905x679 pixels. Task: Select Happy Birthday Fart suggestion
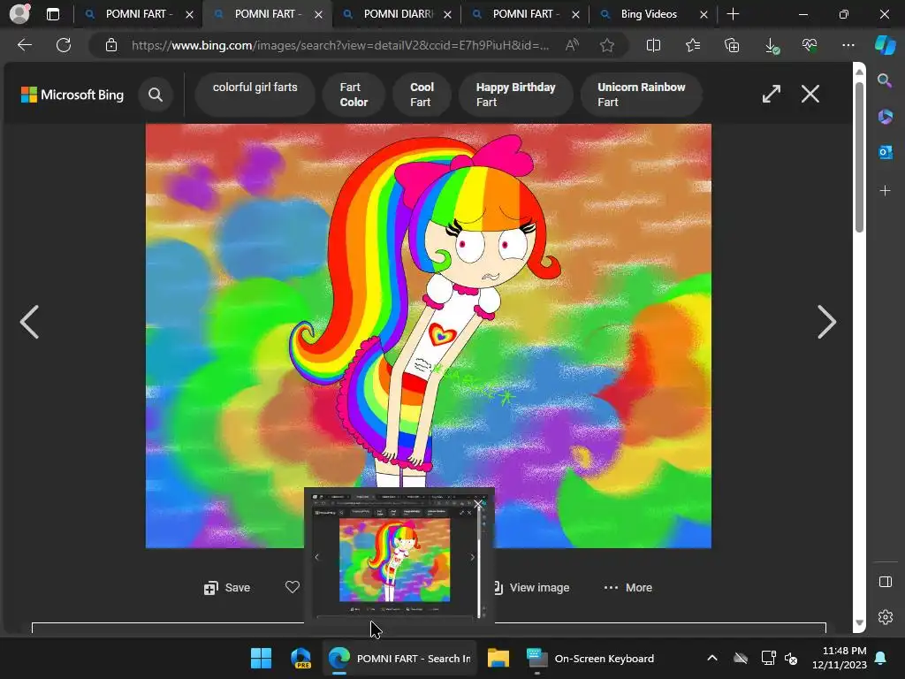point(515,95)
